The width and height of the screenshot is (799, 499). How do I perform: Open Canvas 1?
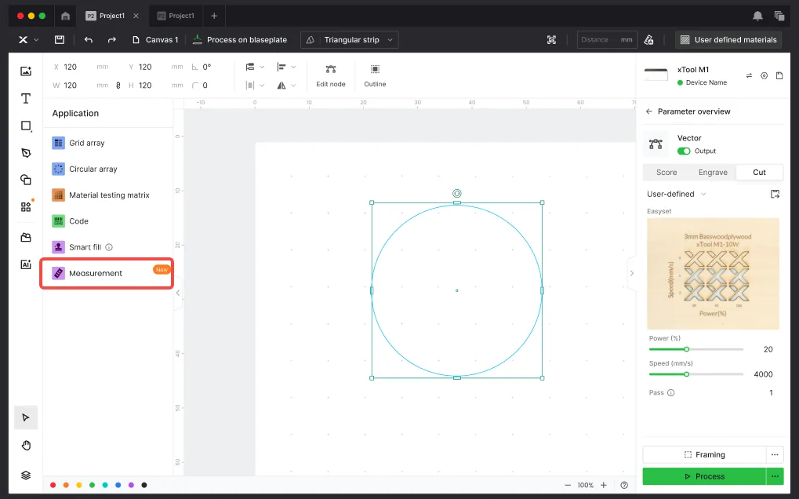click(155, 40)
